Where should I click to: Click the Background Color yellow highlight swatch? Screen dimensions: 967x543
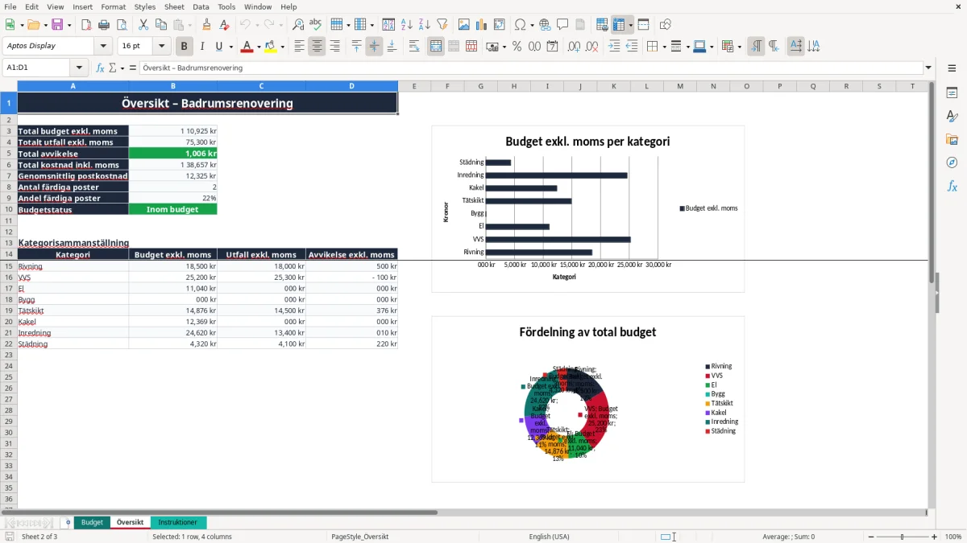[271, 47]
